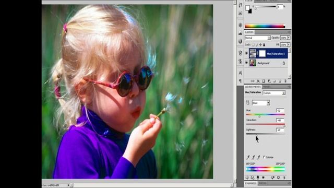Open the Opacity slider arrow
Viewport: 334px width, 188px height.
pyautogui.click(x=289, y=38)
